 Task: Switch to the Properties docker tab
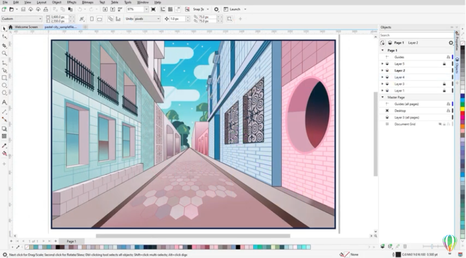[457, 41]
